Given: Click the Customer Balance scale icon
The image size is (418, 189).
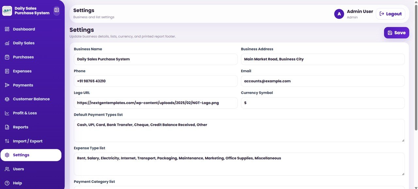Looking at the screenshot, I should click(7, 99).
